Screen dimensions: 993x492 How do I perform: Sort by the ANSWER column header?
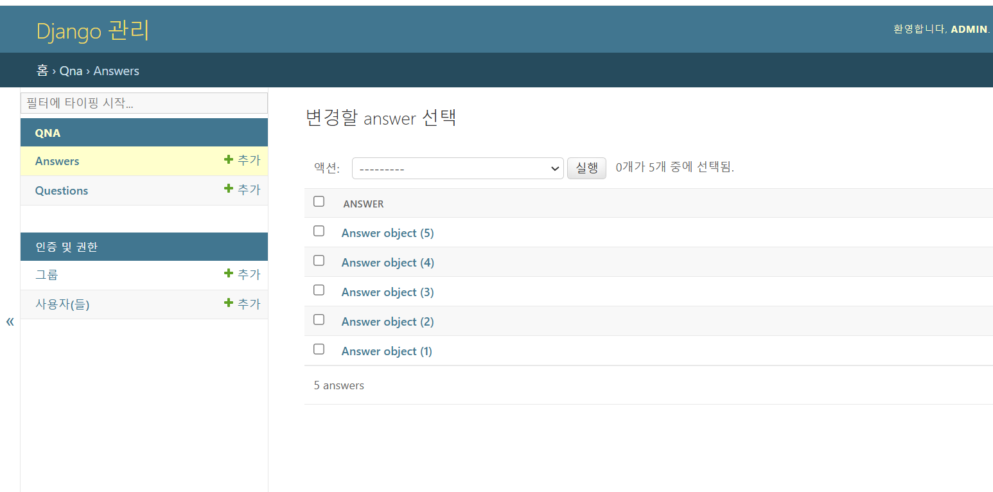(364, 204)
